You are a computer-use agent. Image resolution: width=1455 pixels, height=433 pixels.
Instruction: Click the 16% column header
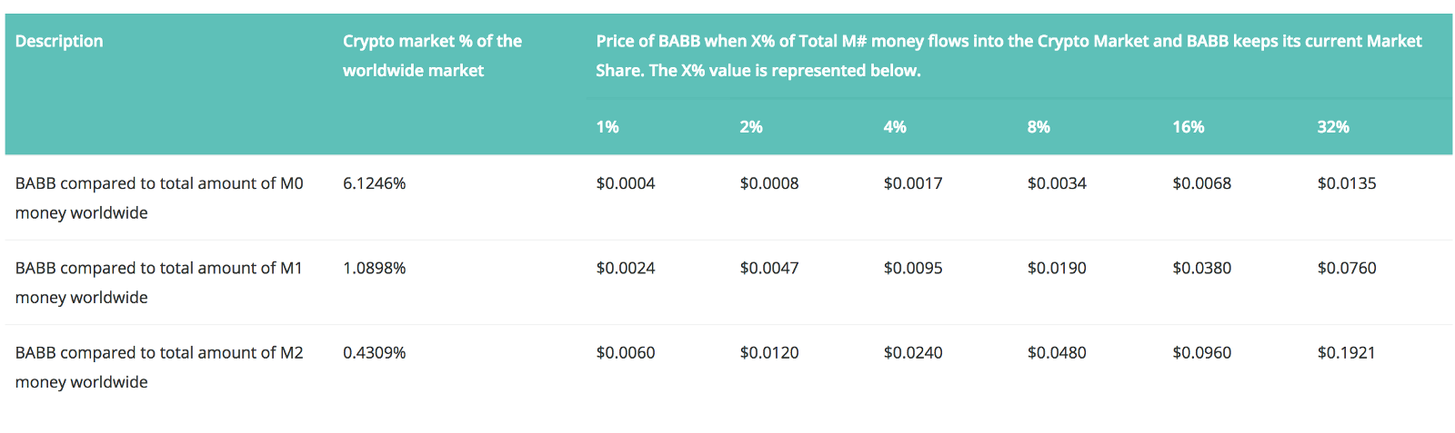click(1189, 127)
